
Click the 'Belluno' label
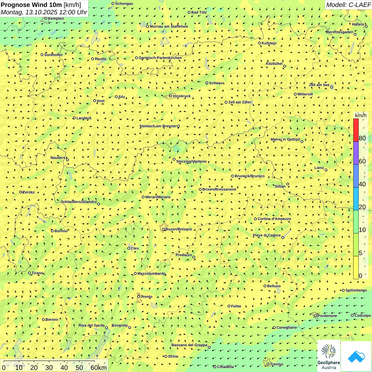tap(274, 286)
